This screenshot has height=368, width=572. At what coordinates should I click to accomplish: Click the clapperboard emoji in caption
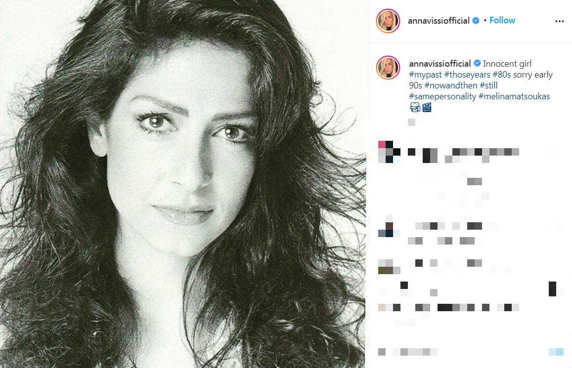point(427,107)
